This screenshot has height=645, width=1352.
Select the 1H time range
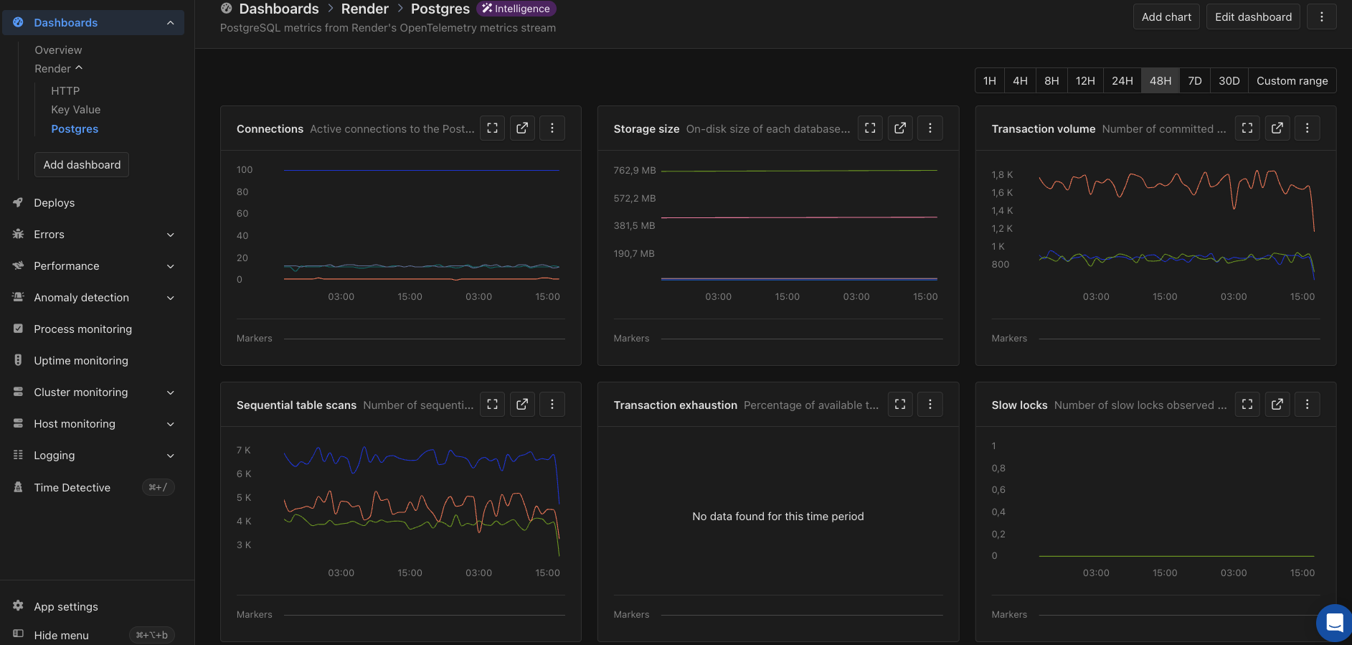tap(990, 81)
